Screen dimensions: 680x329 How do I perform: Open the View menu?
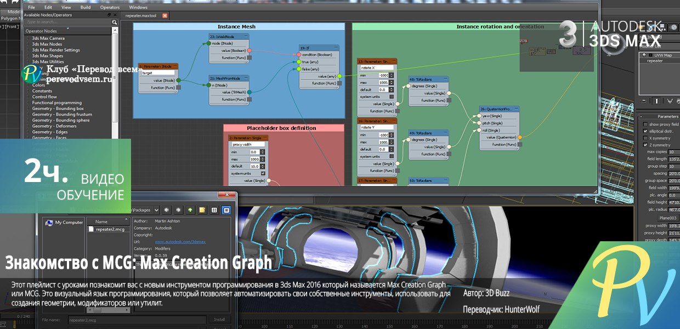[66, 7]
